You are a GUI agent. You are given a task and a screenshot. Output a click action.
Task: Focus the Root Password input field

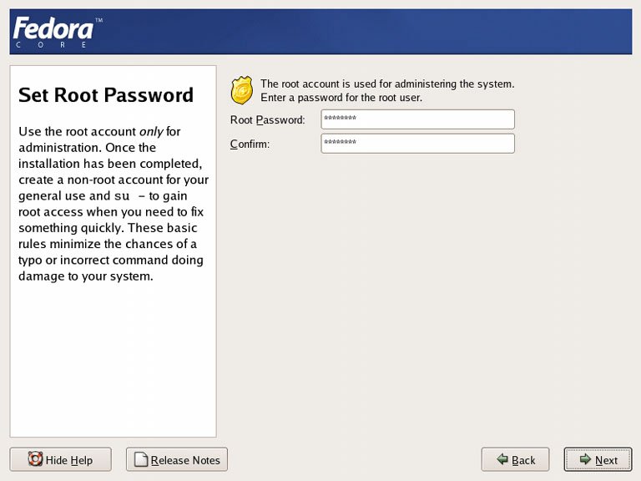tap(417, 119)
